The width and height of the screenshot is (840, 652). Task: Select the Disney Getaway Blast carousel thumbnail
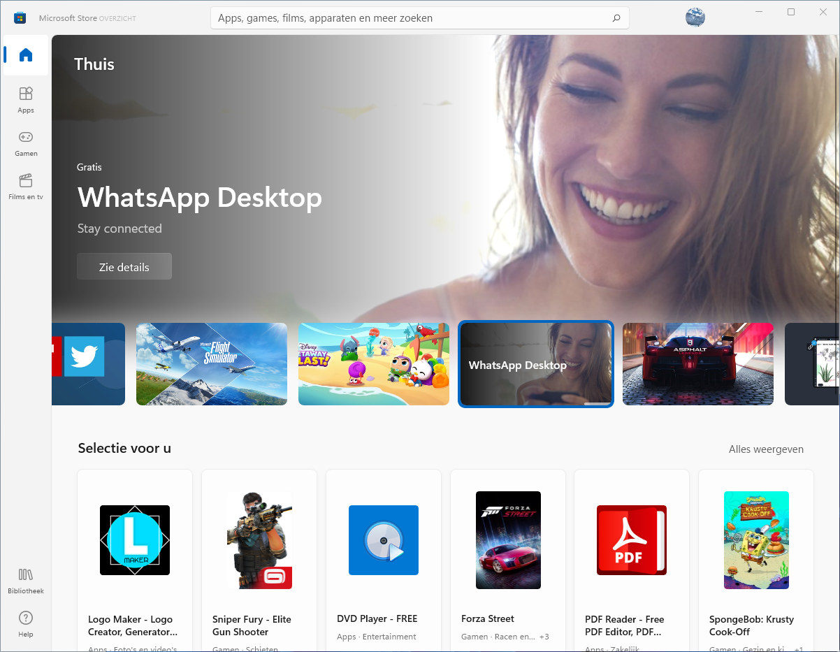[374, 364]
